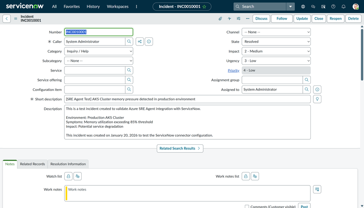
Task: Preview Assigned to record info icon
Action: [x=317, y=89]
